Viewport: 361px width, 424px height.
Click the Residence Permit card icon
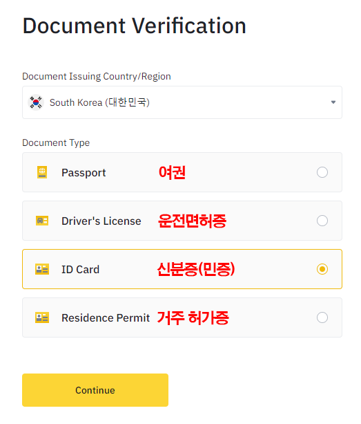pyautogui.click(x=42, y=317)
